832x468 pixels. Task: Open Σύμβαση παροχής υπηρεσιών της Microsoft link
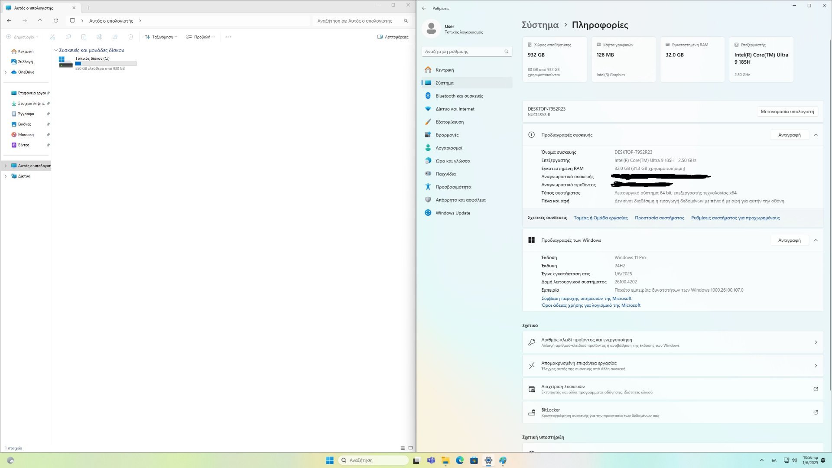point(586,299)
